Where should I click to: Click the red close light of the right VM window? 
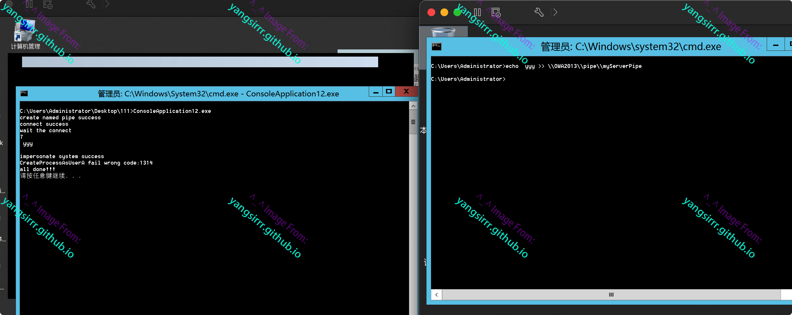point(431,12)
